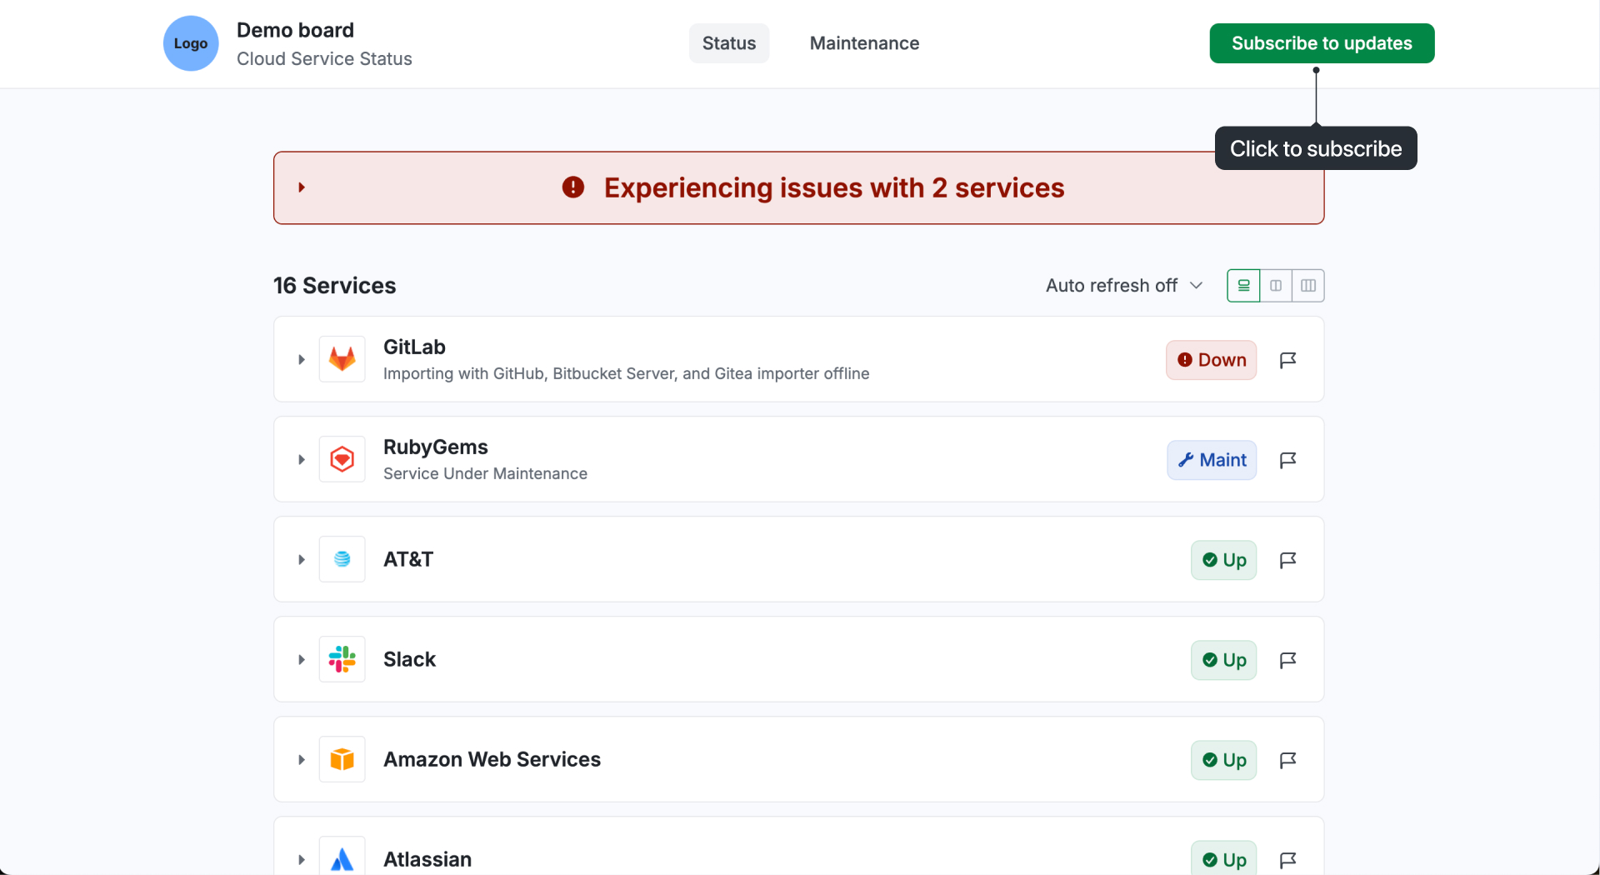Click the AT&T globe logo
Screen dimensions: 1600x875
tap(342, 559)
